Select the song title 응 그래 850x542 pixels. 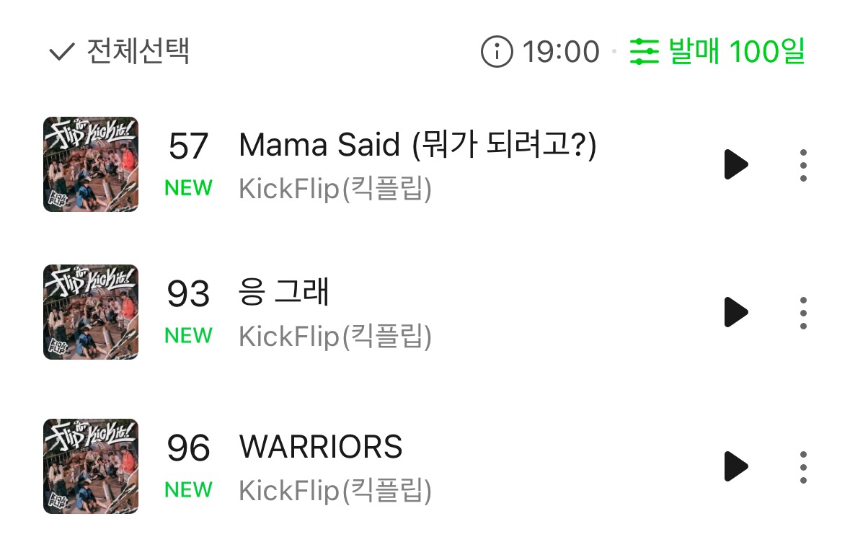(x=284, y=292)
